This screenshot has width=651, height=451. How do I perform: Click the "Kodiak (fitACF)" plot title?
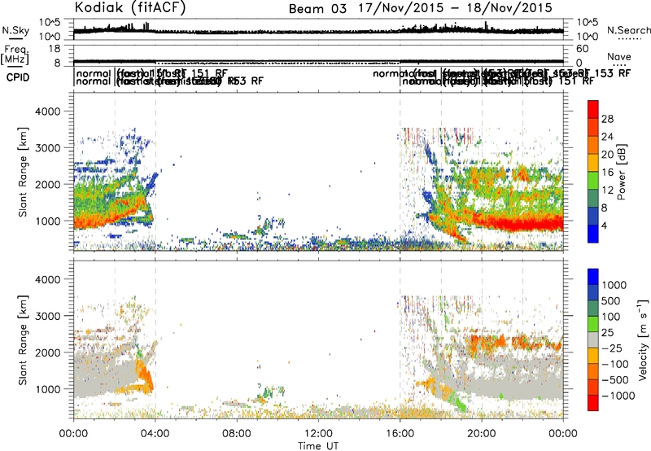pos(130,7)
